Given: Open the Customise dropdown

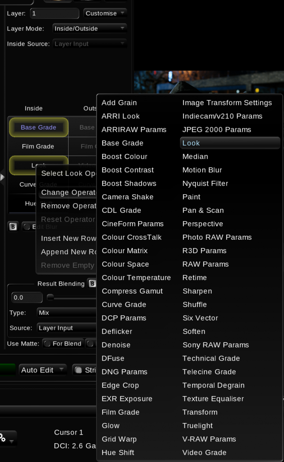Looking at the screenshot, I should (x=105, y=13).
